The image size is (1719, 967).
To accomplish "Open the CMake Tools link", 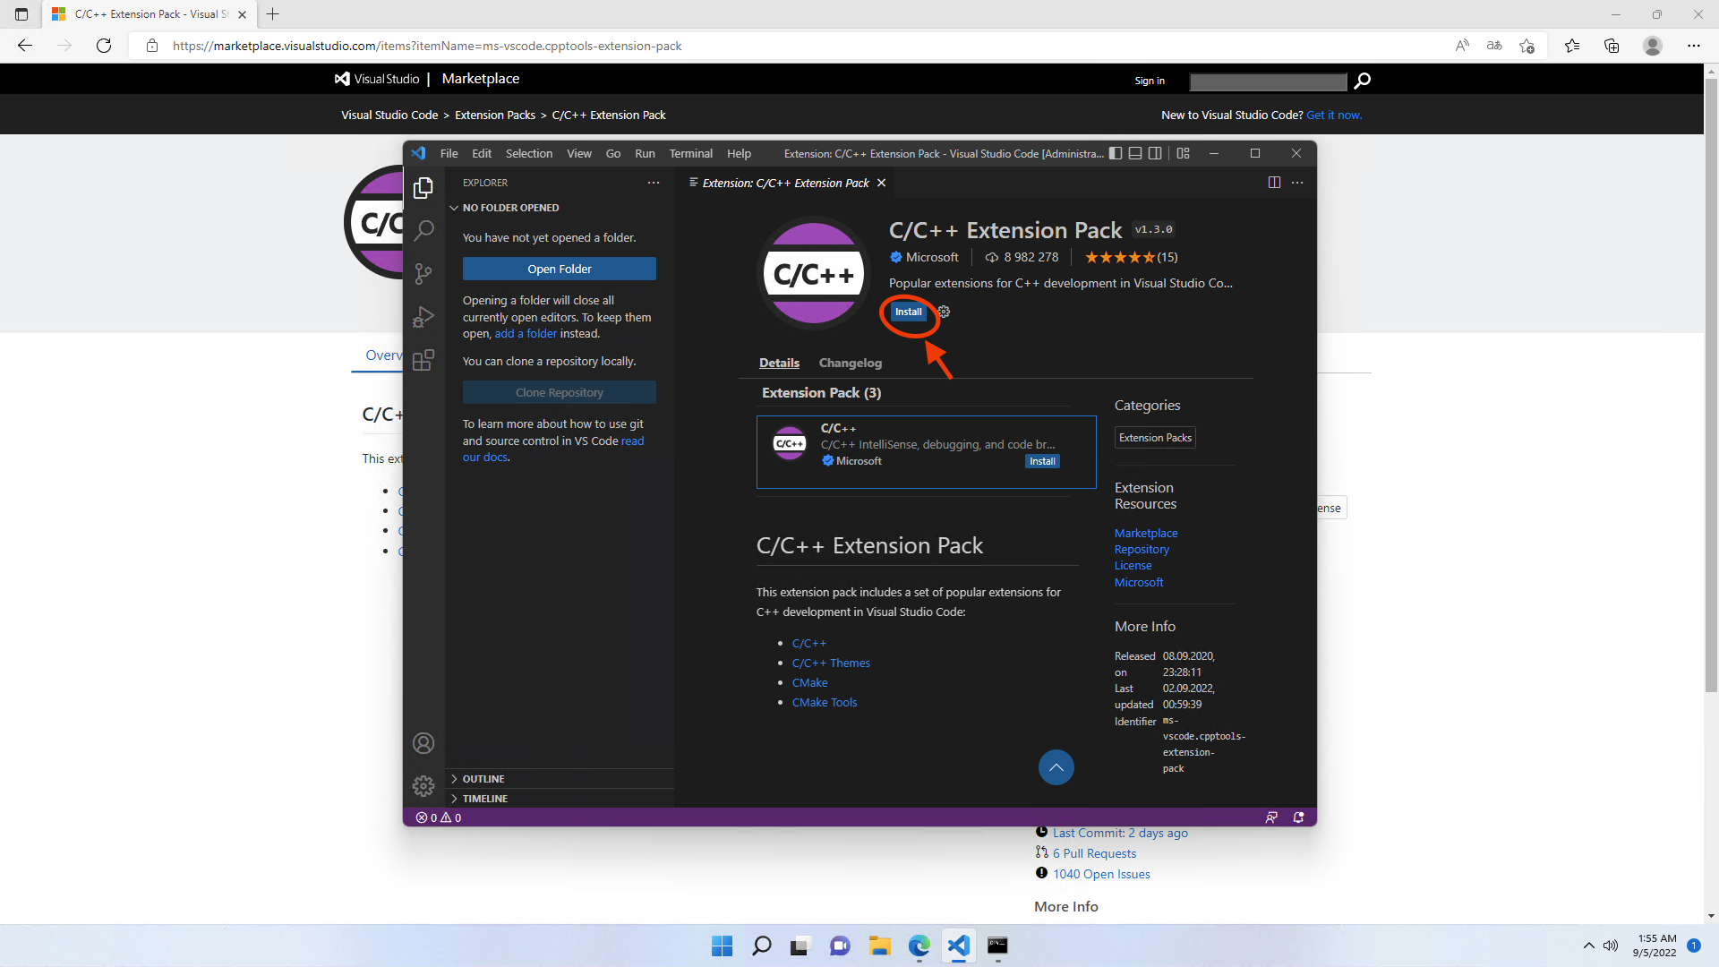I will (x=824, y=702).
